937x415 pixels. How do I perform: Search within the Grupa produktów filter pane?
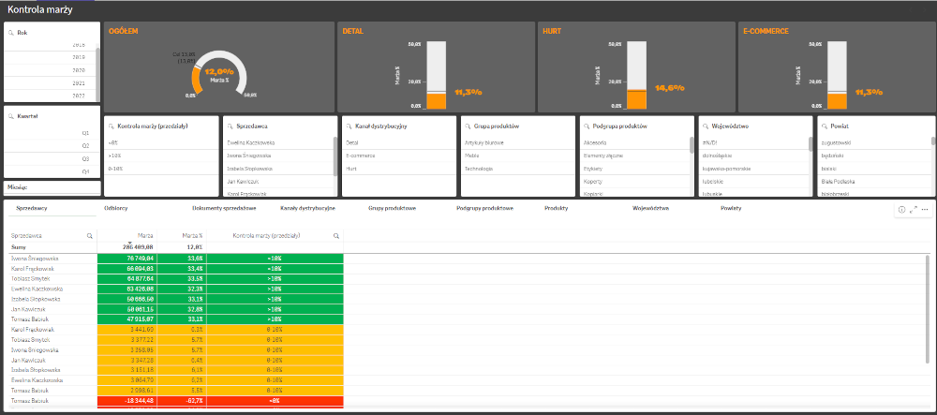[469, 126]
